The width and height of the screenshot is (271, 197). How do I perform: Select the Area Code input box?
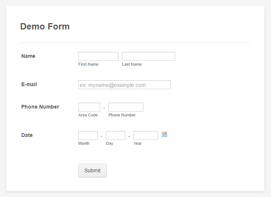(x=89, y=107)
